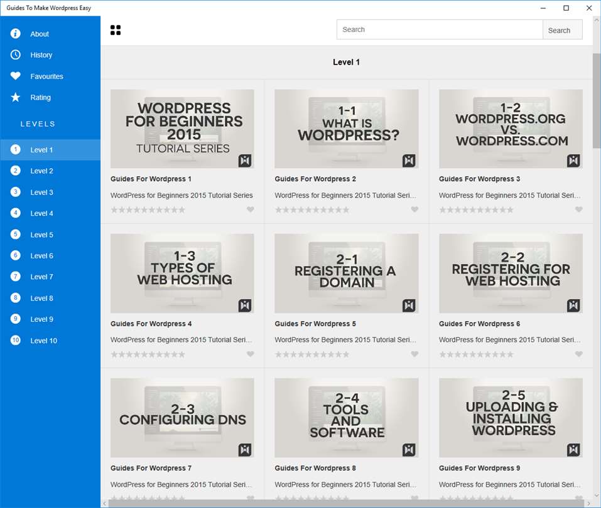Rate Guides For Wordpress 5 using stars

point(312,354)
